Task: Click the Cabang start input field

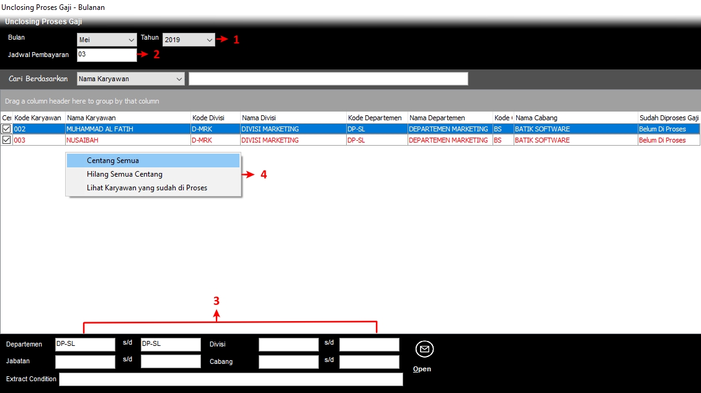Action: coord(288,362)
